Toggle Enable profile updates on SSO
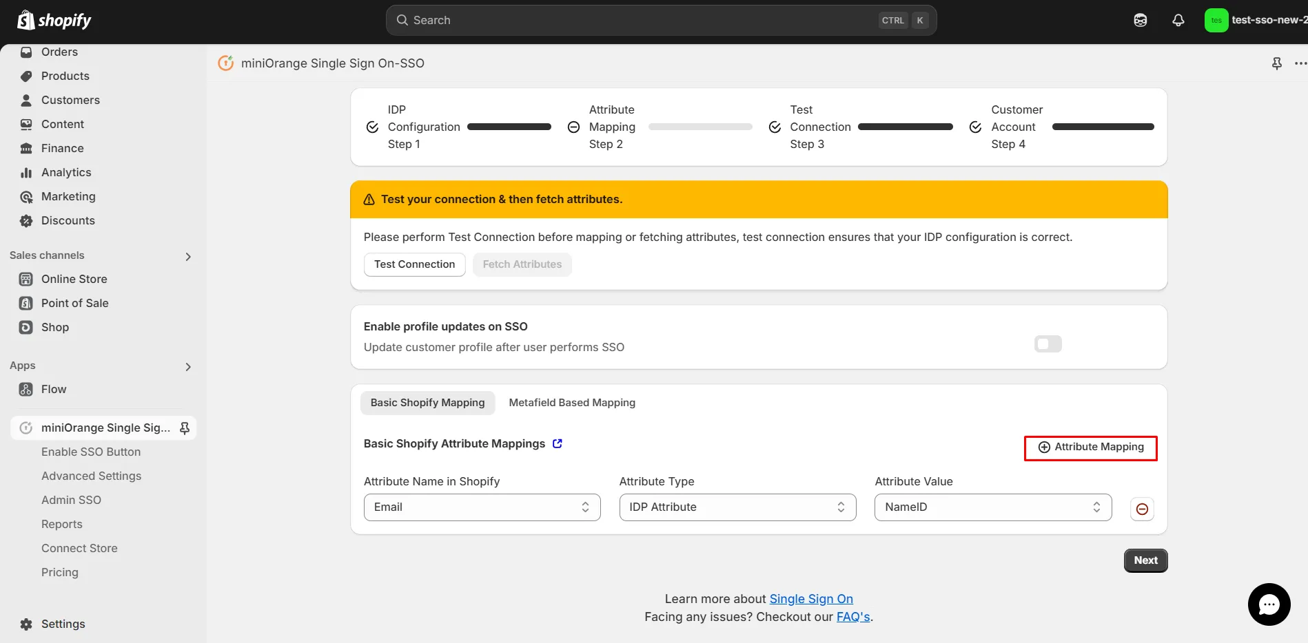1308x643 pixels. tap(1048, 344)
